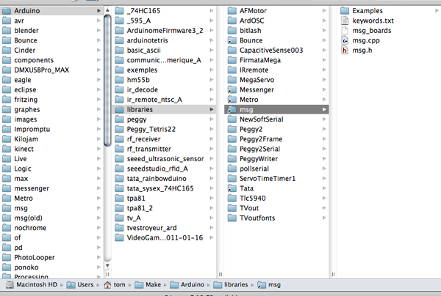Click the third column resize handle
The image size is (441, 296).
pyautogui.click(x=333, y=274)
